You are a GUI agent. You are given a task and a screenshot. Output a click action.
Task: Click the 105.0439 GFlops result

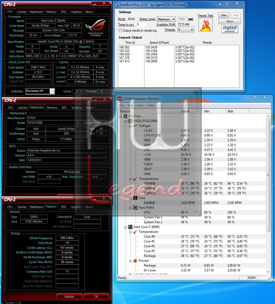[151, 47]
